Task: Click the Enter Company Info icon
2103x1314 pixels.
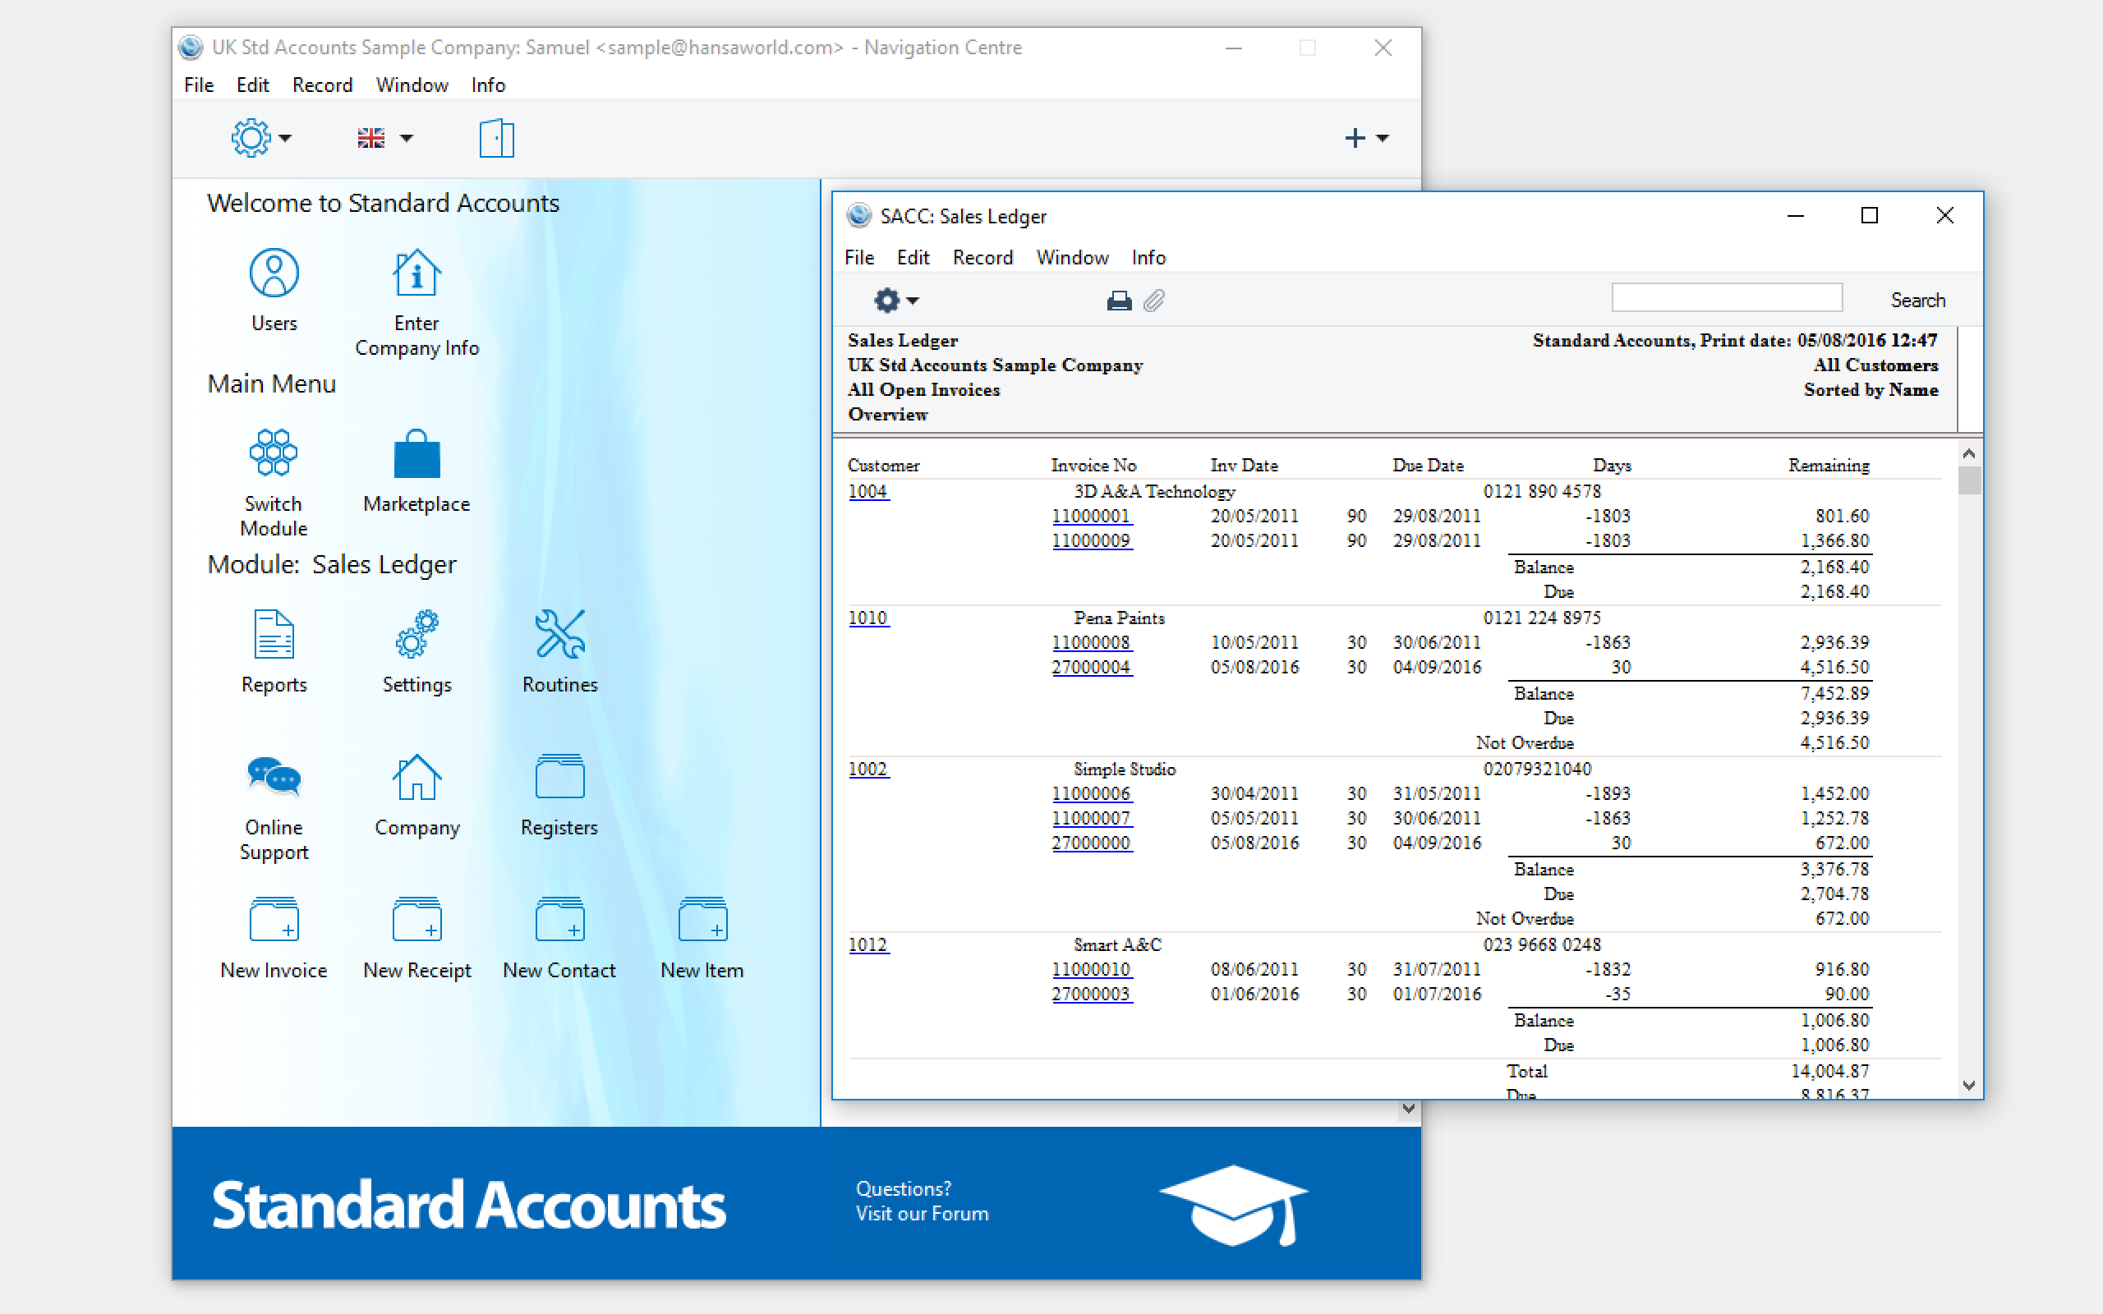Action: [416, 273]
